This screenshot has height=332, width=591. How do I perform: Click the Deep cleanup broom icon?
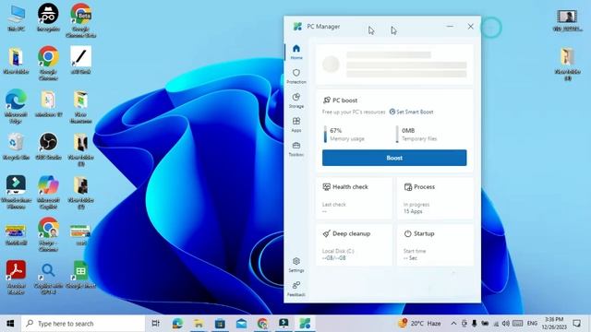click(x=326, y=233)
